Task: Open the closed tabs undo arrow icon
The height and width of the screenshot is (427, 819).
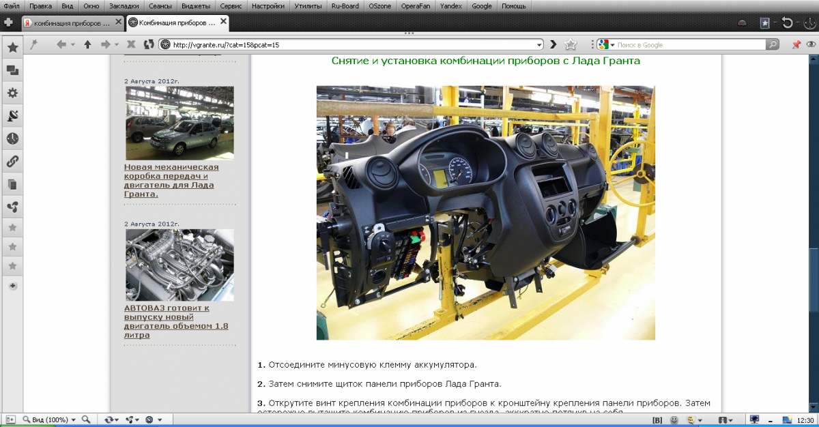Action: point(788,23)
